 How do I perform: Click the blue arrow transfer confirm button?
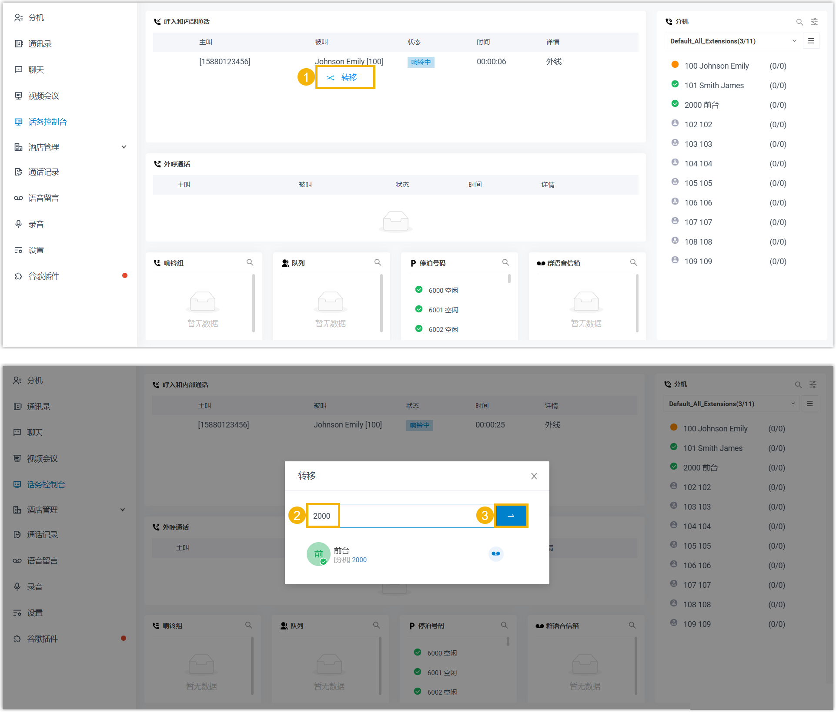511,516
